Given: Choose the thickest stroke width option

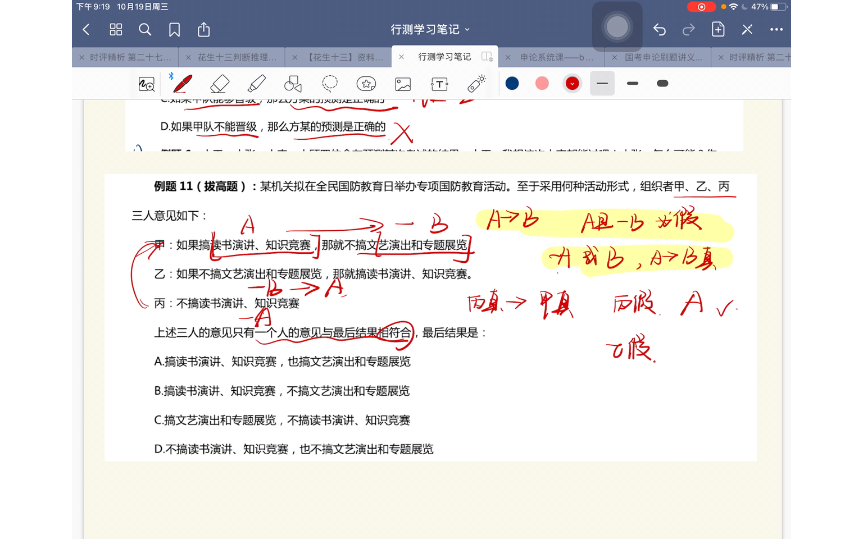Looking at the screenshot, I should click(662, 83).
